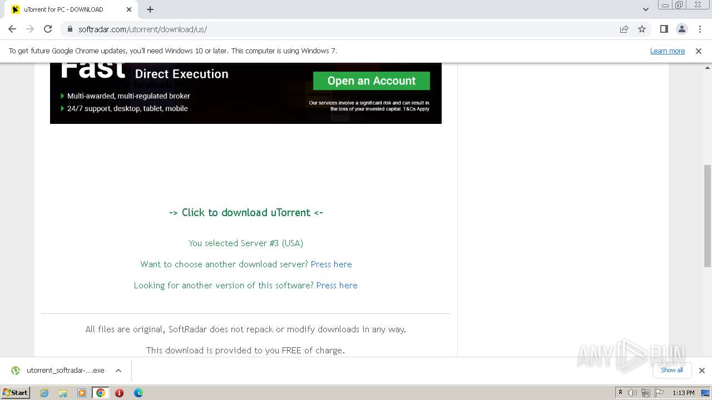
Task: Open media player taskbar icon
Action: 82,393
